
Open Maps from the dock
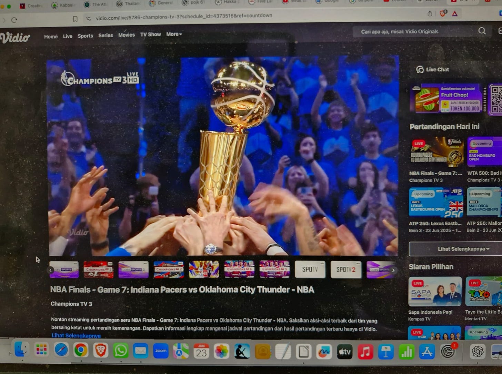181,351
